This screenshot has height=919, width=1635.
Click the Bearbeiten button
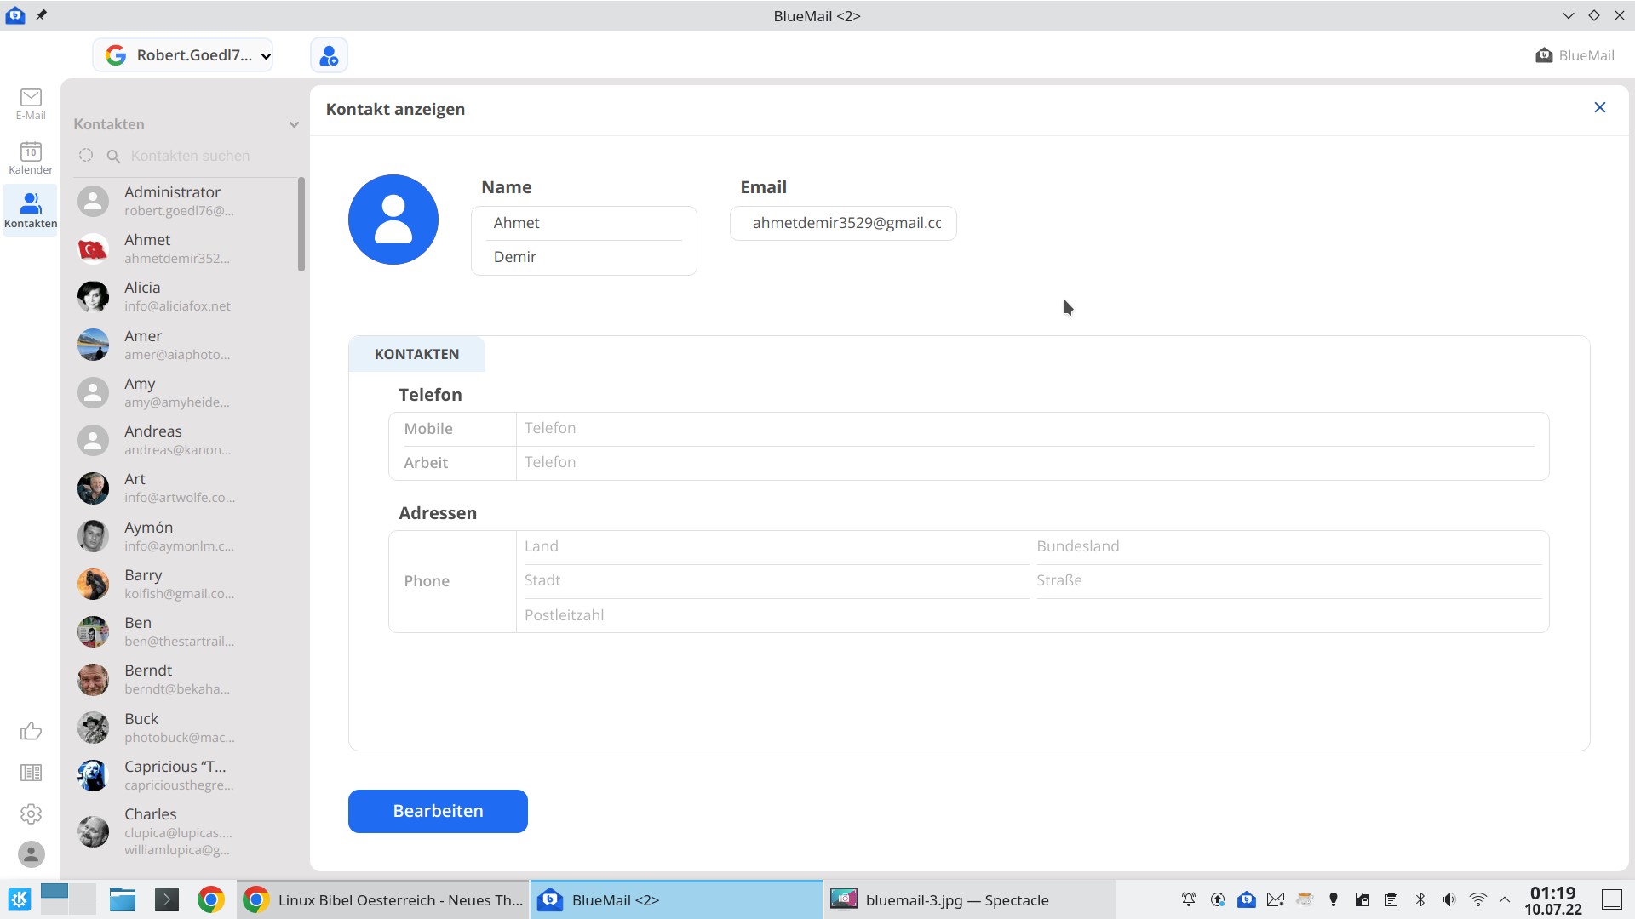tap(438, 811)
